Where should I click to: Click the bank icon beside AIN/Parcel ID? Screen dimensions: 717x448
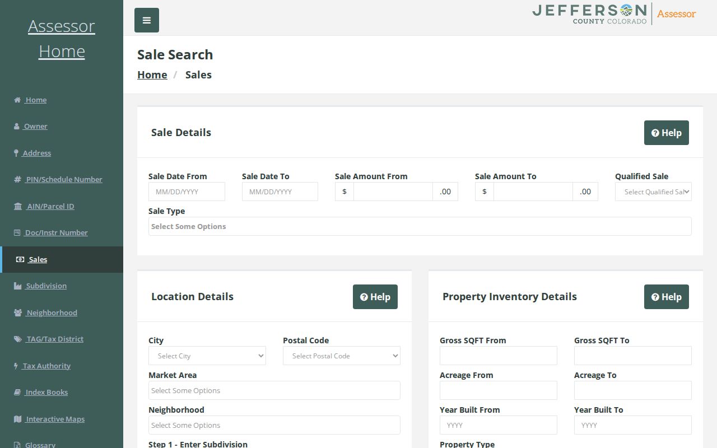coord(18,206)
